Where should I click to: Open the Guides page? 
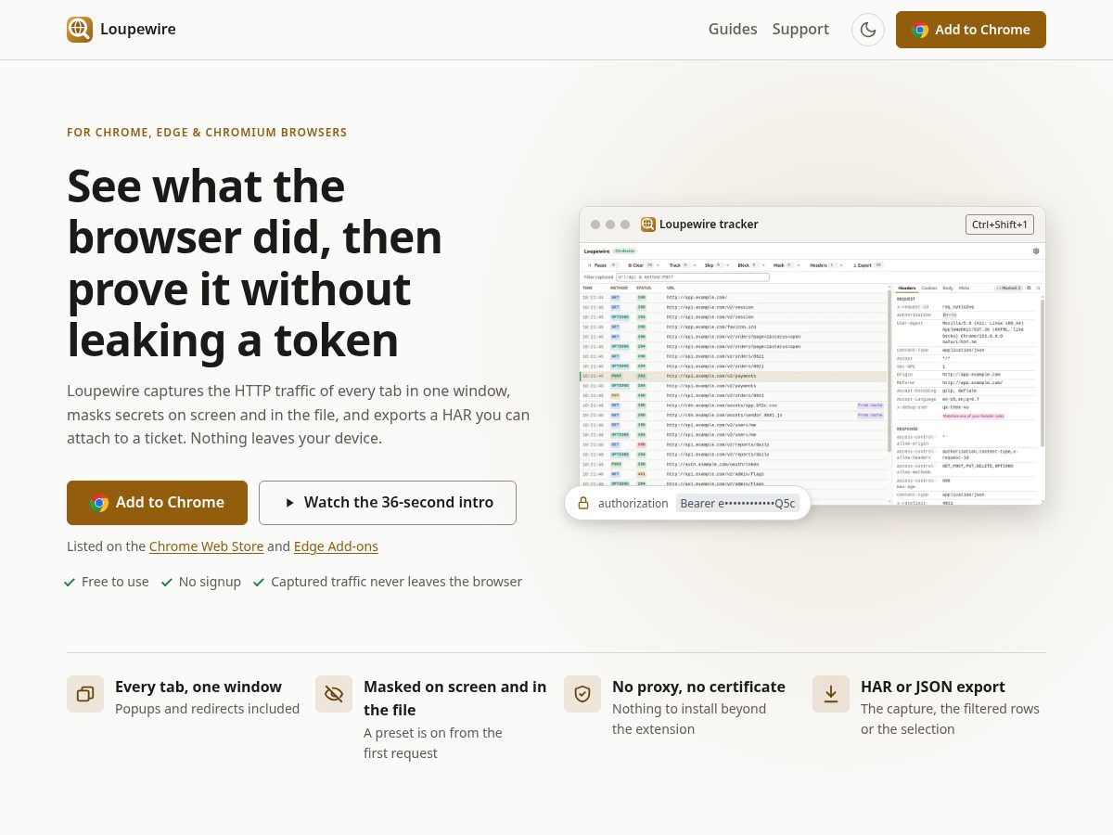pyautogui.click(x=733, y=30)
